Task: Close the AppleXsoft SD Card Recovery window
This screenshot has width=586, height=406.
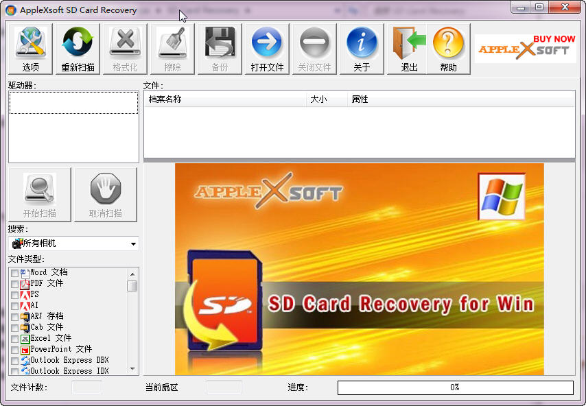Action: (565, 8)
